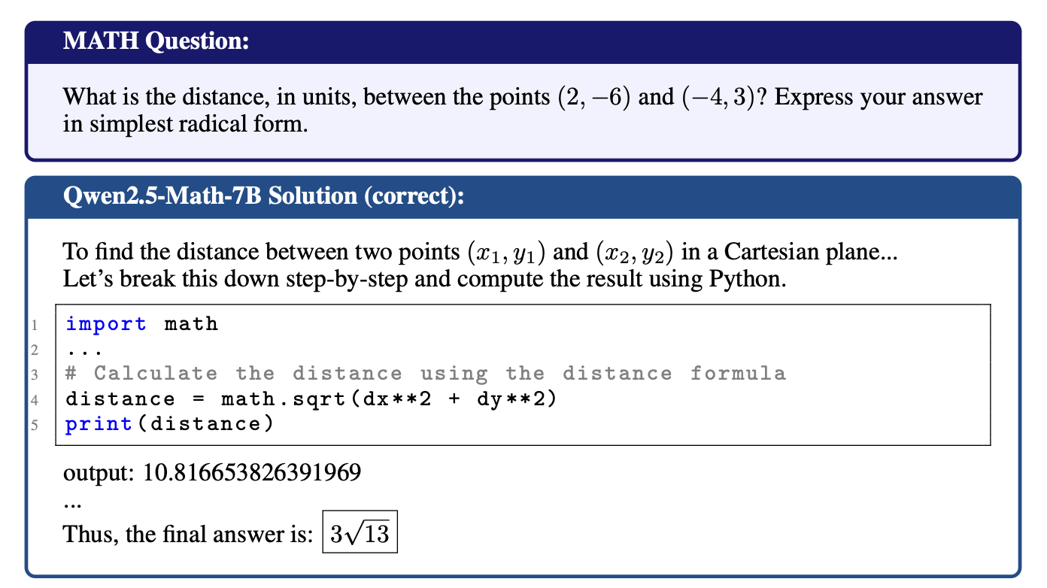Click the word (correct) in solution header
This screenshot has width=1047, height=588.
click(x=414, y=195)
